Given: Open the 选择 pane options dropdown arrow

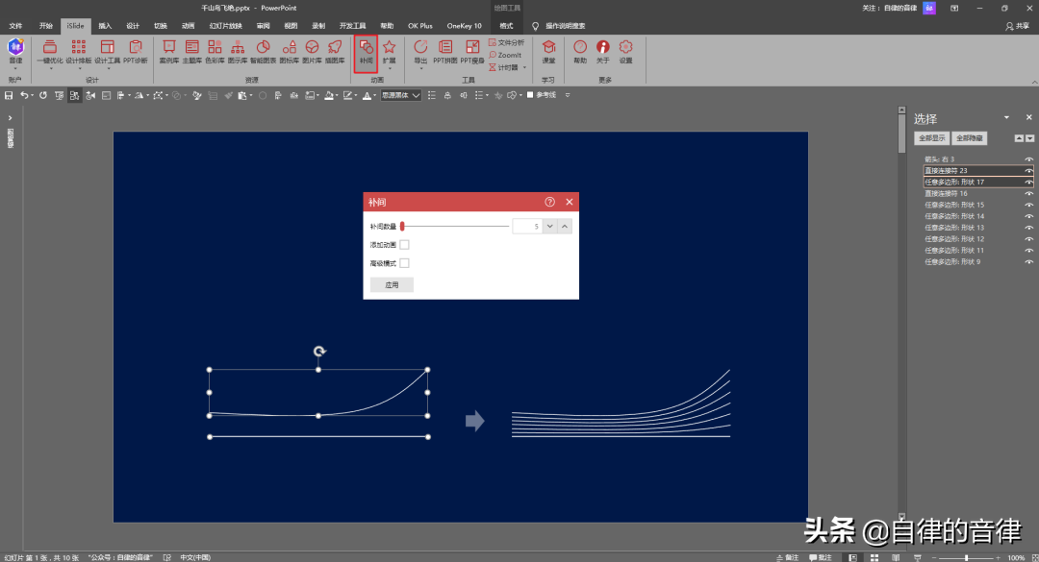Looking at the screenshot, I should pyautogui.click(x=1006, y=118).
